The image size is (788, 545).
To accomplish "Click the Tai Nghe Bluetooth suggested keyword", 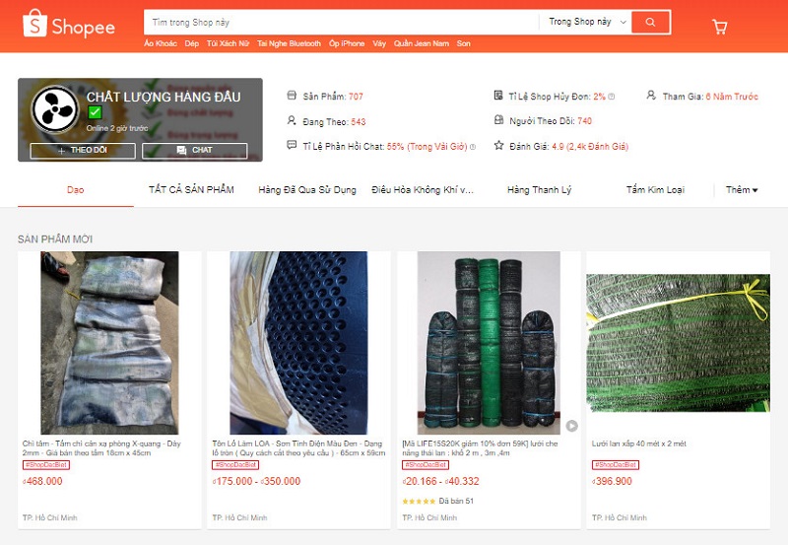I will tap(289, 43).
